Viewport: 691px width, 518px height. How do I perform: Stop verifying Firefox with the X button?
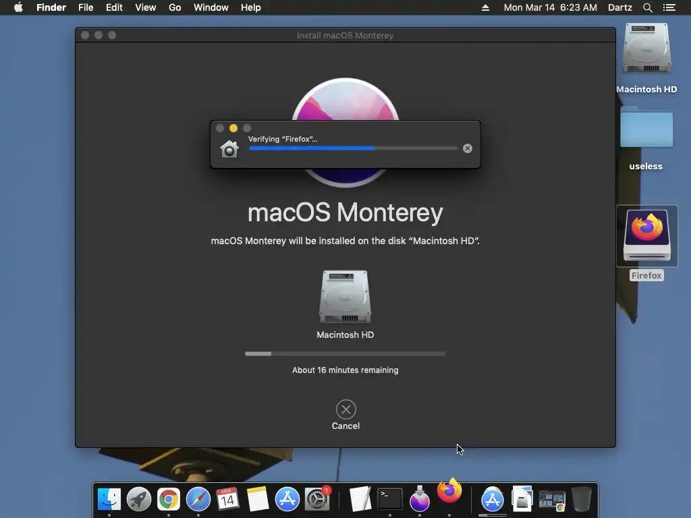point(468,148)
